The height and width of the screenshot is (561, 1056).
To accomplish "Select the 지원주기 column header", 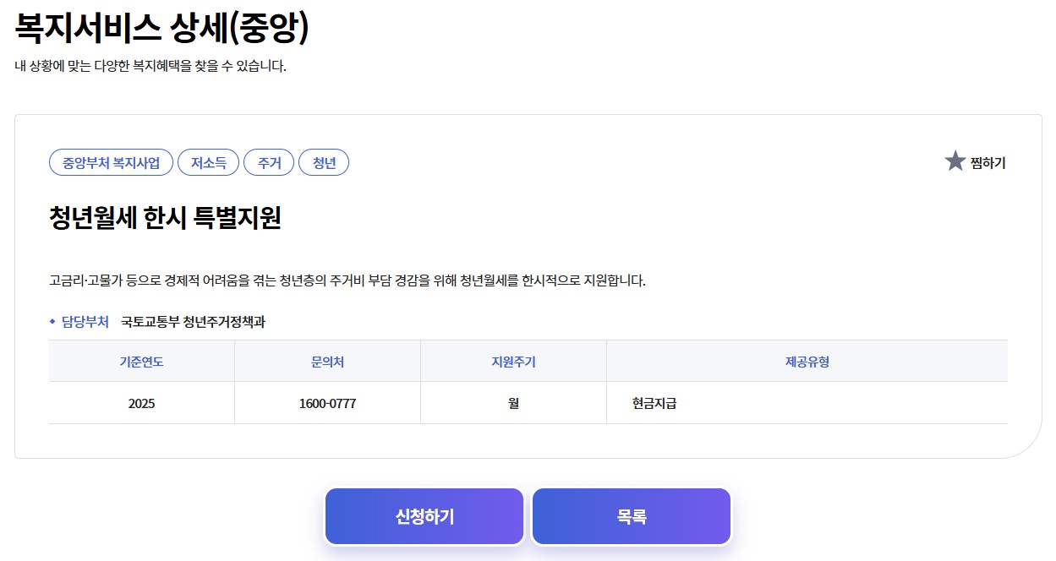I will (x=512, y=361).
